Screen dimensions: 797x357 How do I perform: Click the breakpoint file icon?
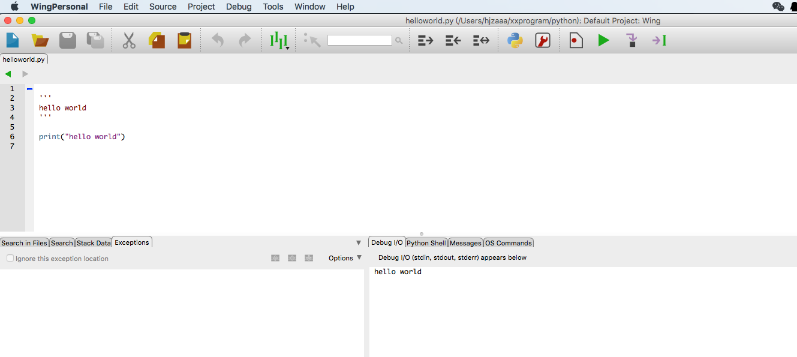576,40
